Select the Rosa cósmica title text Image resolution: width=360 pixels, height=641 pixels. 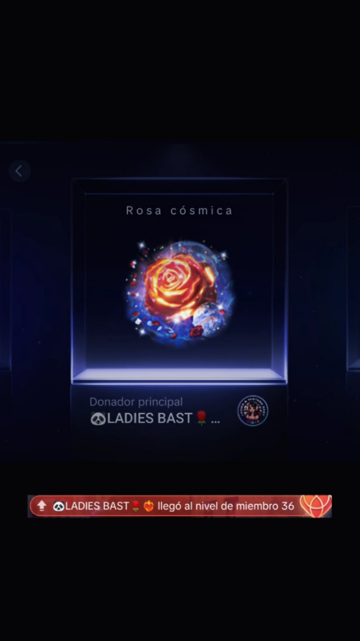pos(179,210)
